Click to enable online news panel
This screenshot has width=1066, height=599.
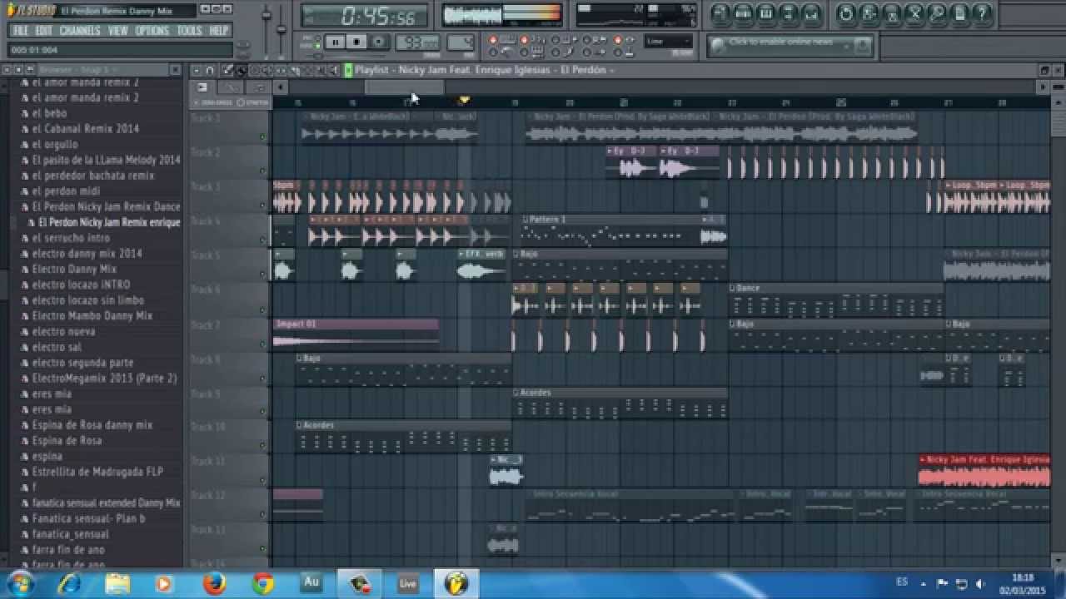coord(790,45)
